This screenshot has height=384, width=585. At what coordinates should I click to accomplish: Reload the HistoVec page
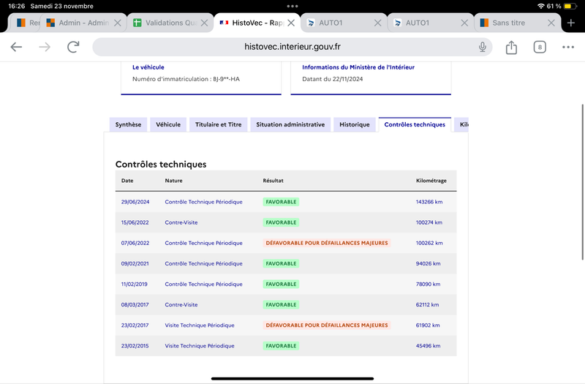click(73, 47)
